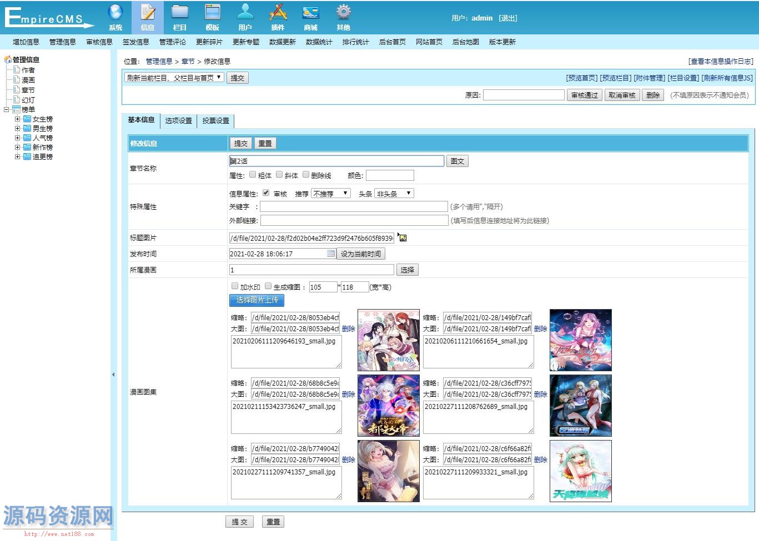Open the 作者 page in the tree
The width and height of the screenshot is (759, 541).
(x=28, y=70)
